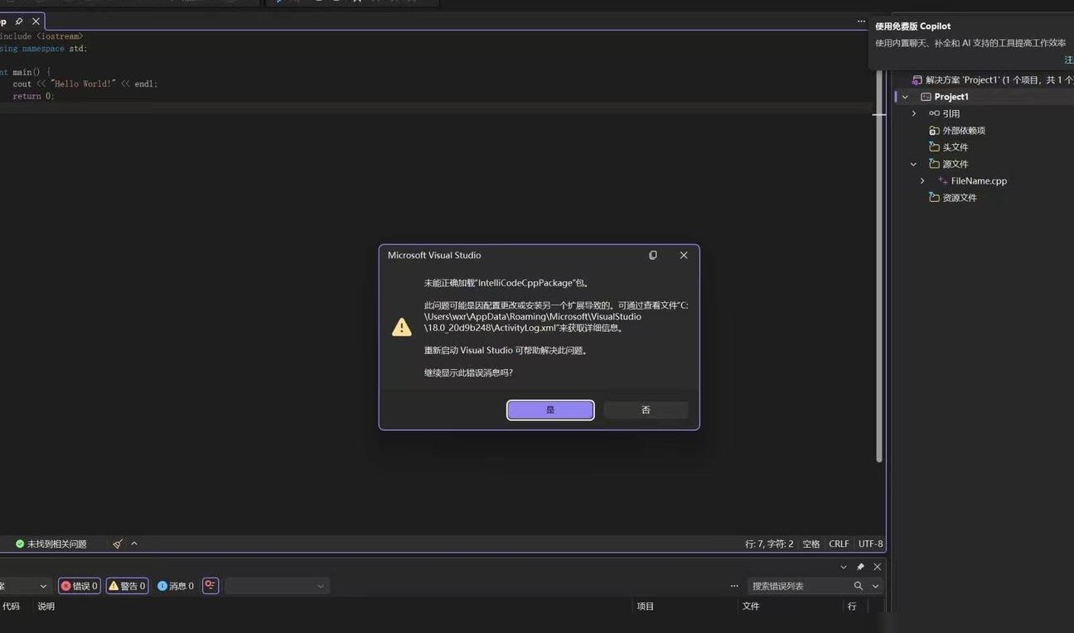
Task: Click the warning triangle icon in the dialog
Action: pos(402,327)
